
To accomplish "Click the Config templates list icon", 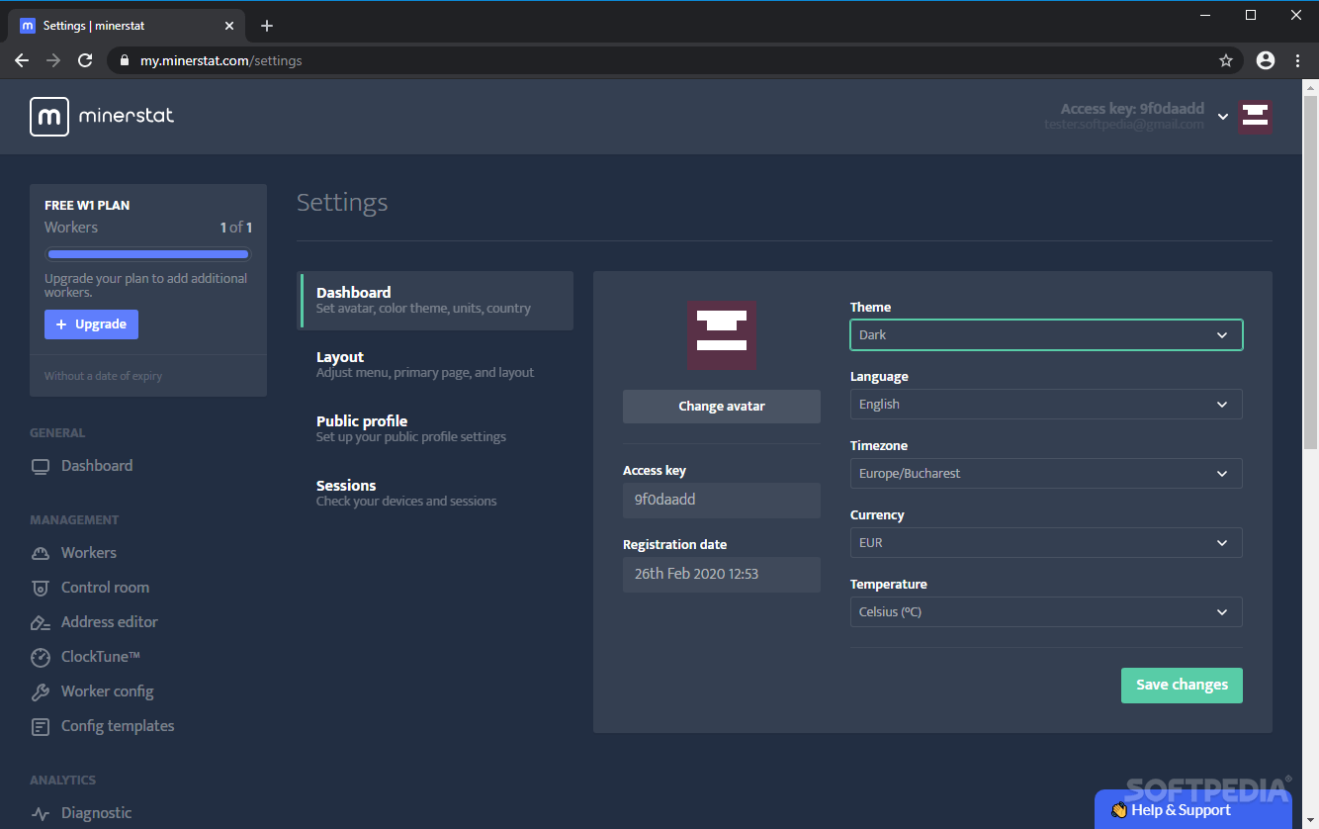I will (41, 726).
